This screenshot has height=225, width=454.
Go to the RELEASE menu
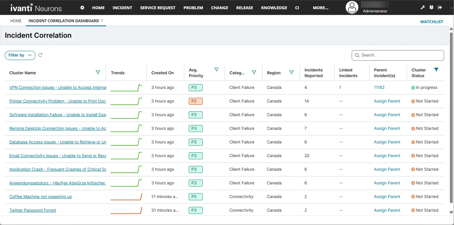point(245,8)
